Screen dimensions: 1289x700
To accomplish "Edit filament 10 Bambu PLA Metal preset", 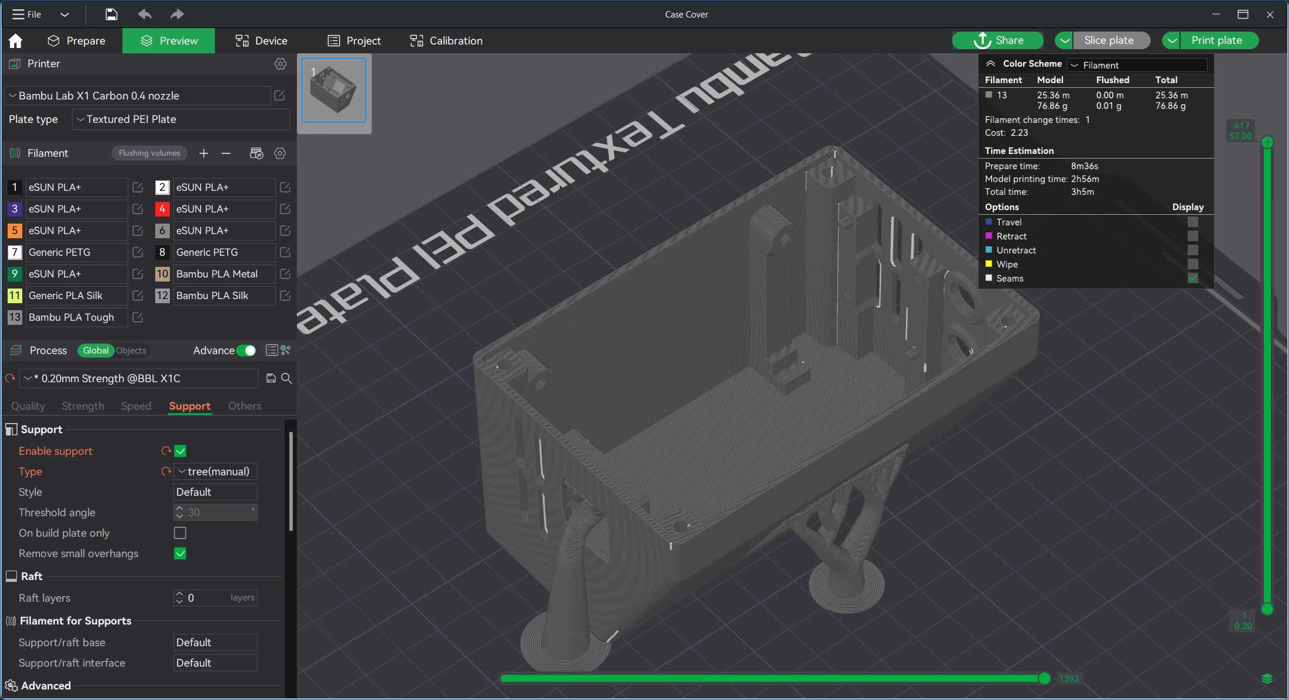I will point(285,274).
